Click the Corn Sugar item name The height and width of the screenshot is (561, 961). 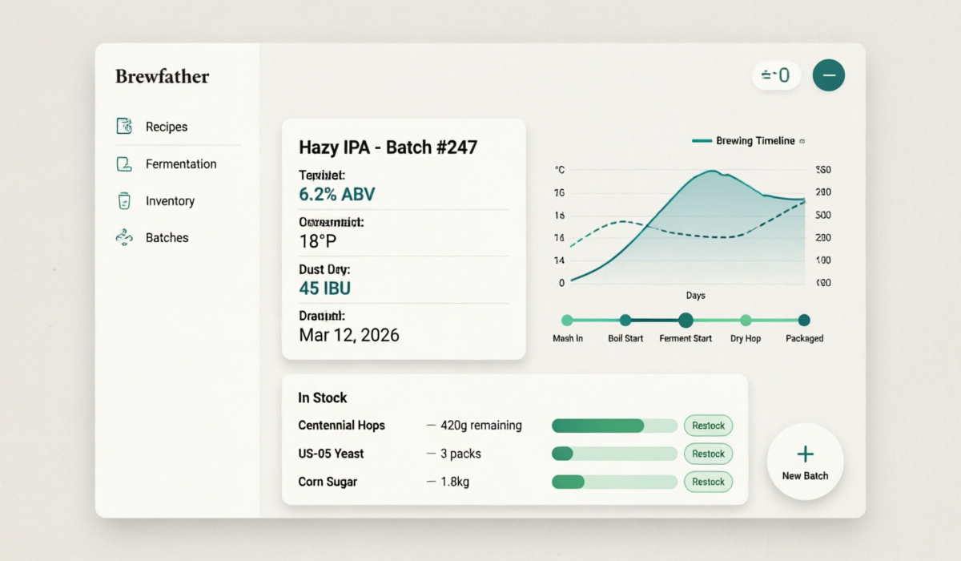click(328, 482)
